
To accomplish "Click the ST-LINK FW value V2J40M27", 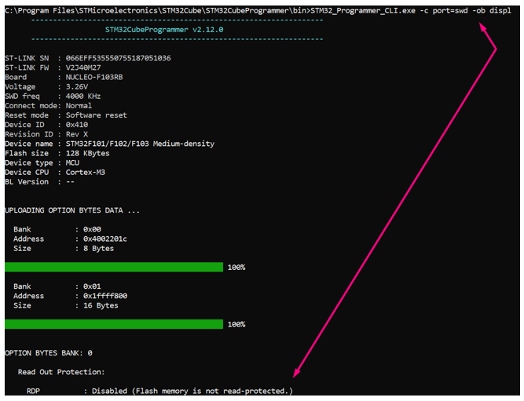I will 83,67.
